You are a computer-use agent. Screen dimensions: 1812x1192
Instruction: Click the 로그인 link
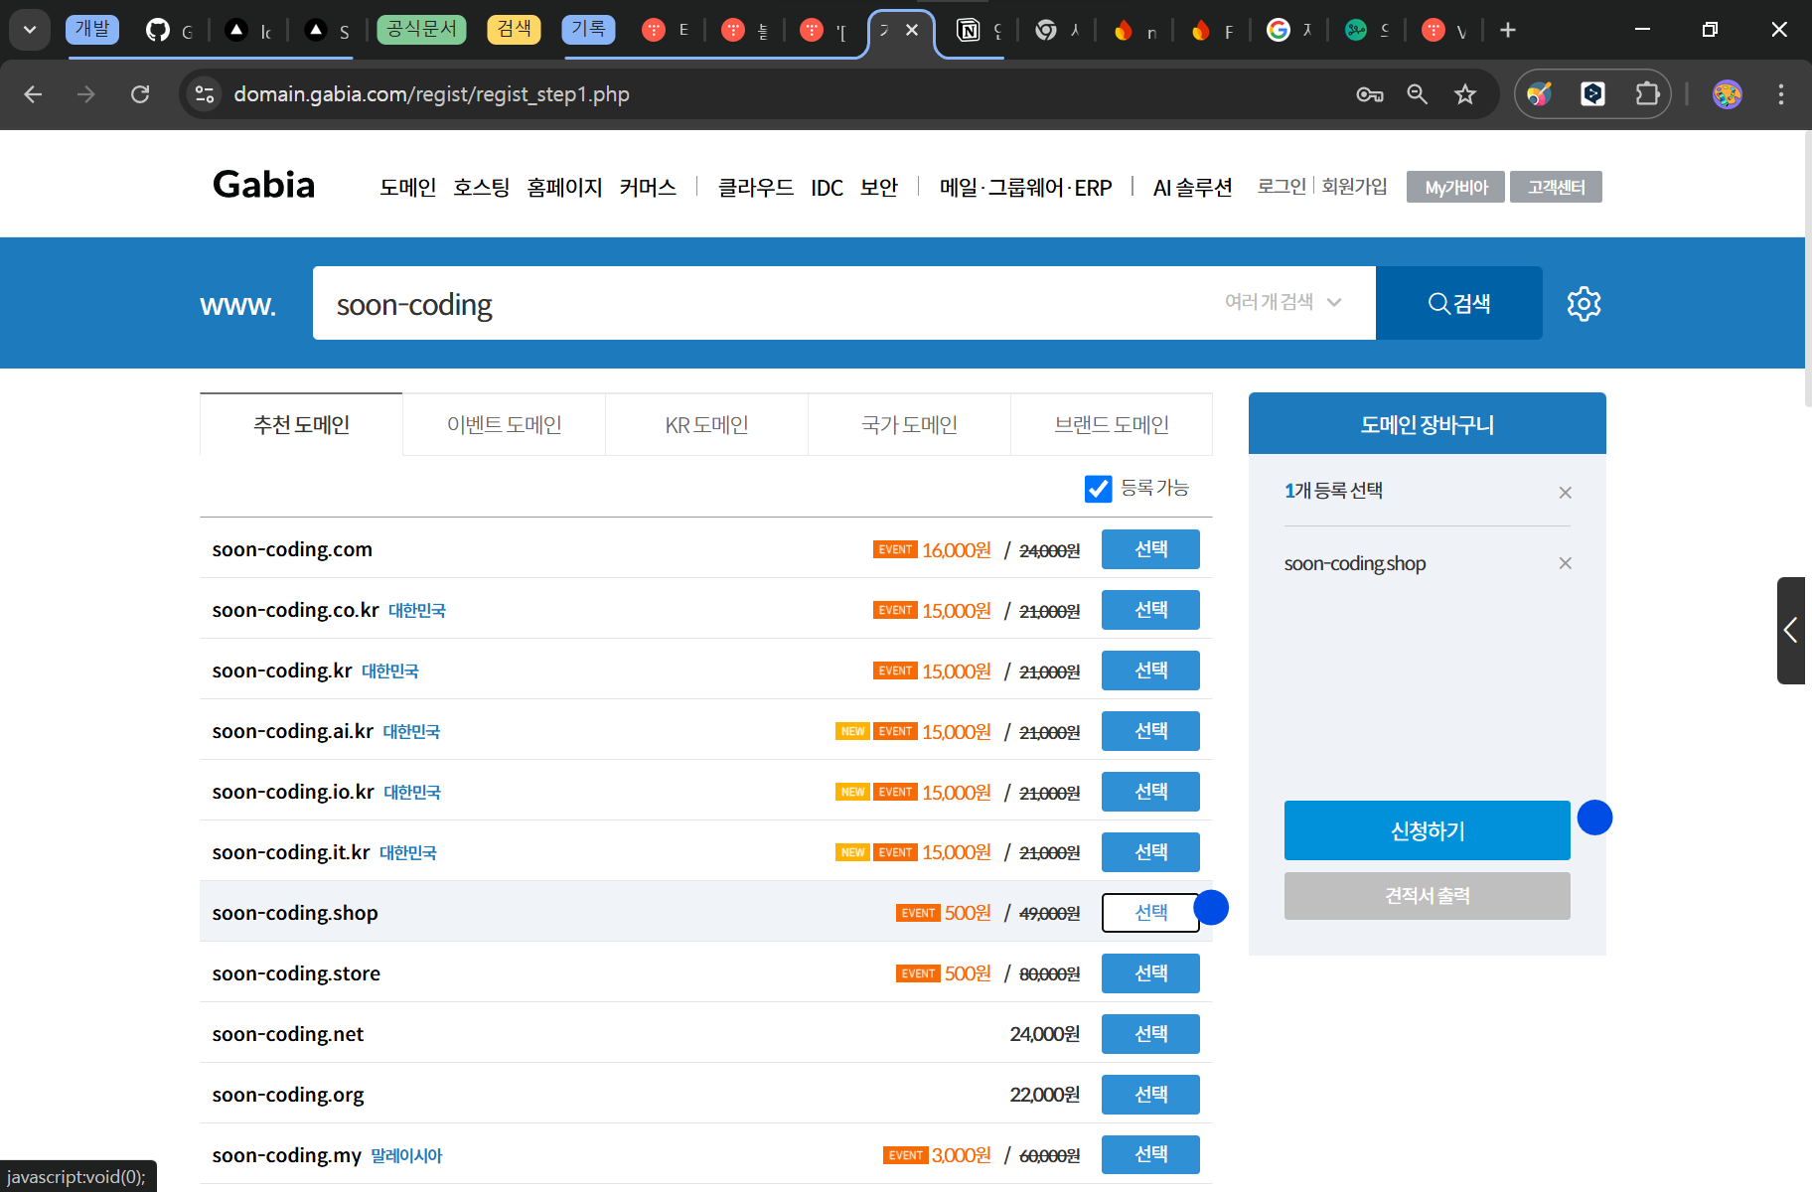point(1282,186)
